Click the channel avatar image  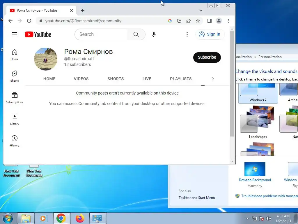(46, 59)
